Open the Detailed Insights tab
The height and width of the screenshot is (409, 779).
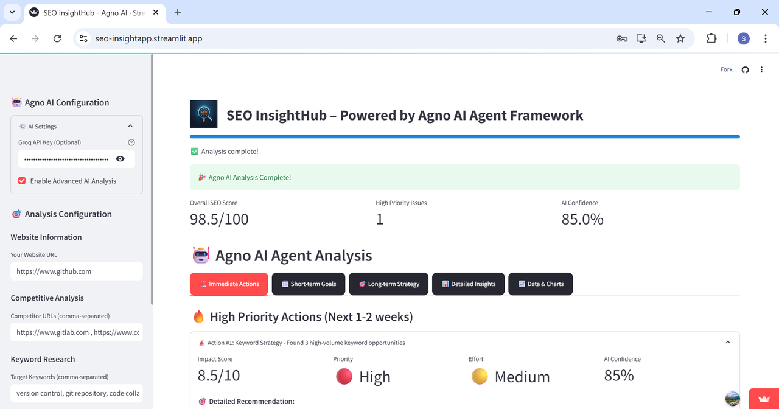[469, 284]
